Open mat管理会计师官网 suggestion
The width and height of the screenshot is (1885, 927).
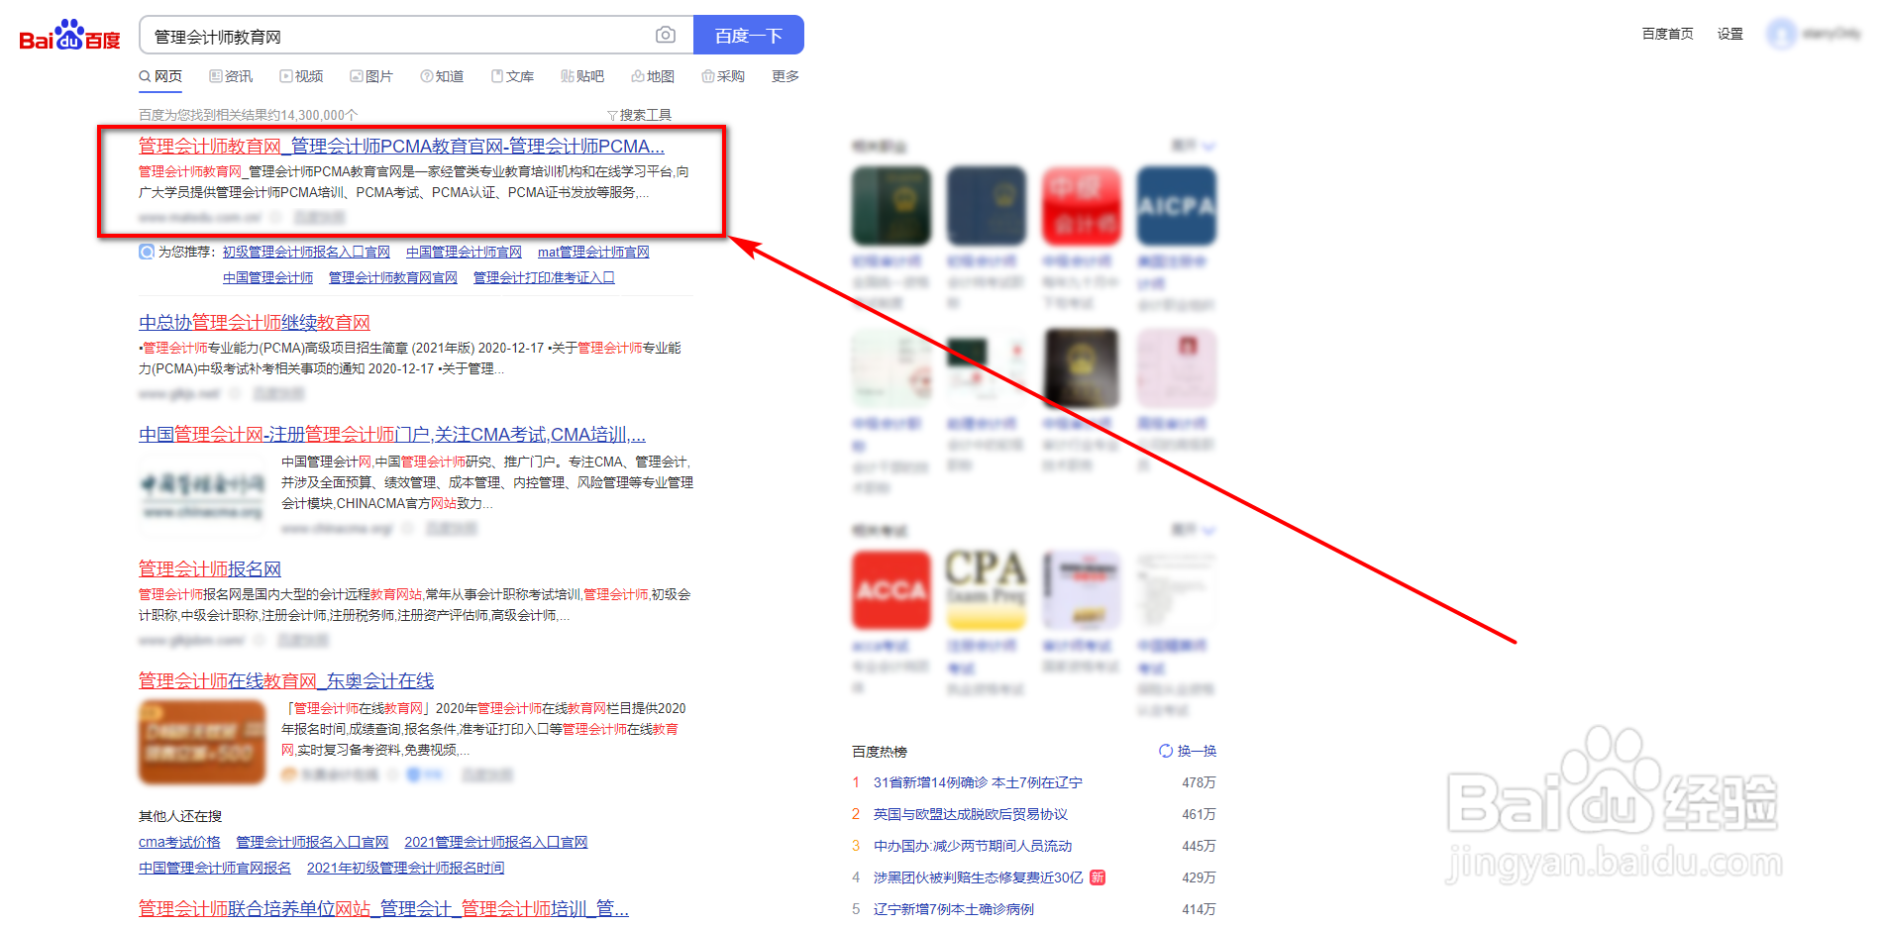click(x=593, y=252)
